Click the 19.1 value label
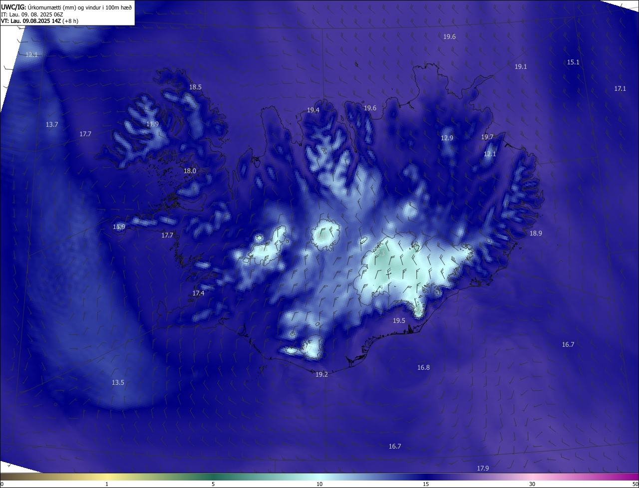Viewport: 639px width, 488px height. tap(521, 66)
